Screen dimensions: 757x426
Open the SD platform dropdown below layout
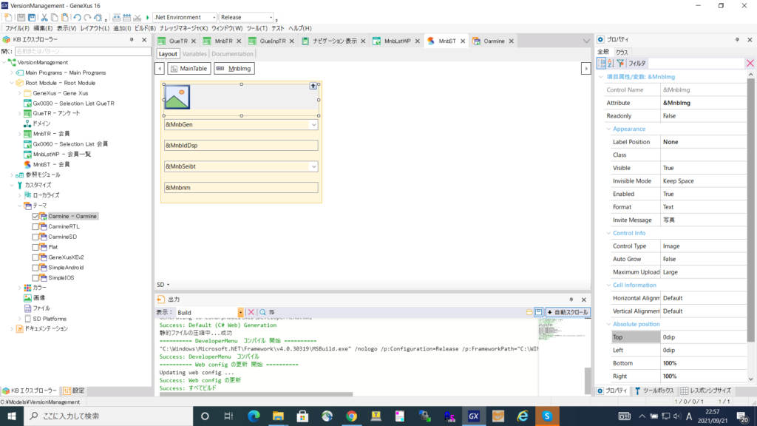[x=163, y=285]
